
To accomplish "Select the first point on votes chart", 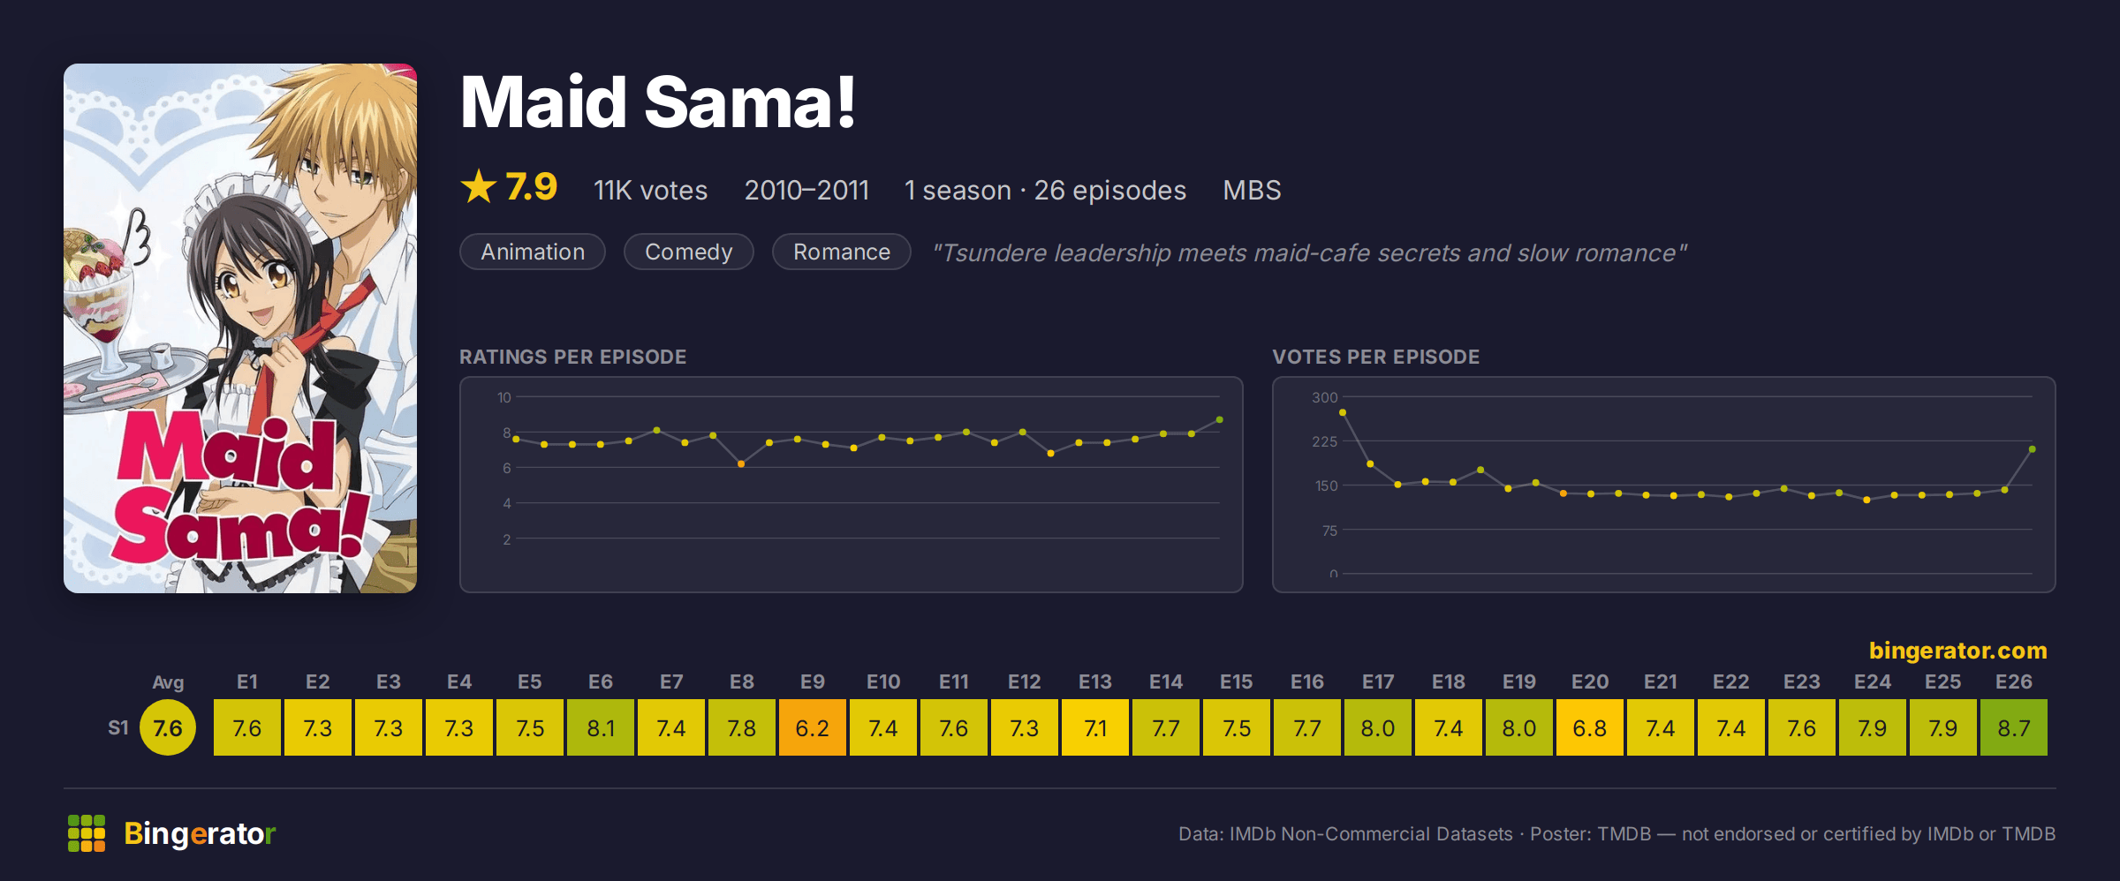I will click(1343, 412).
